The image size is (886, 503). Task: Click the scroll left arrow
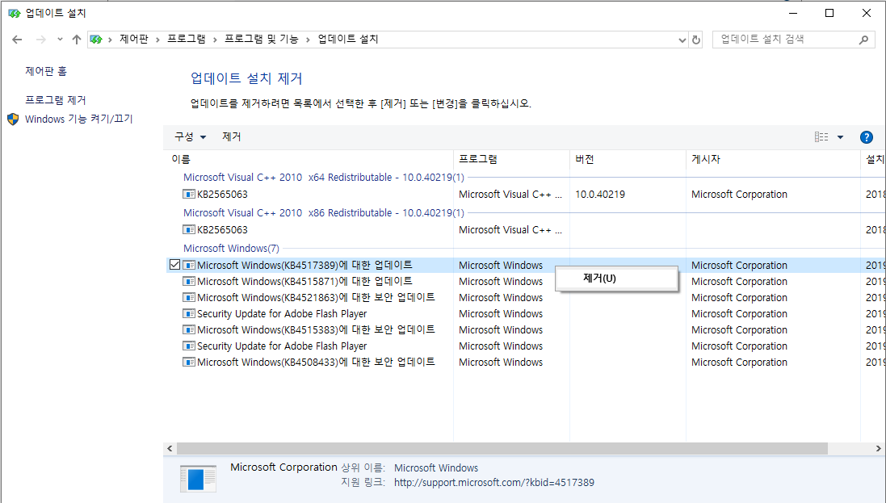pos(170,449)
